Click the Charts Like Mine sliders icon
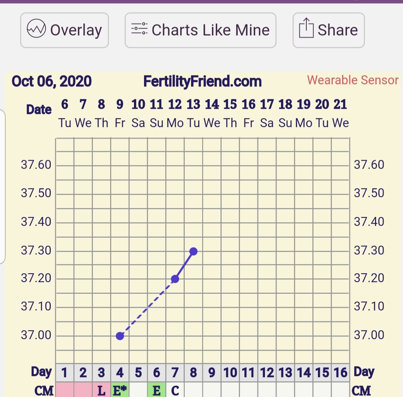This screenshot has width=403, height=397. coord(139,29)
